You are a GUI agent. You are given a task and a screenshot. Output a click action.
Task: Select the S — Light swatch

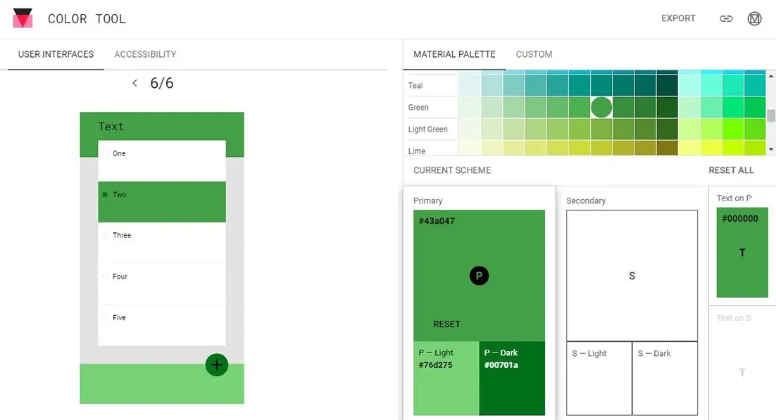599,378
